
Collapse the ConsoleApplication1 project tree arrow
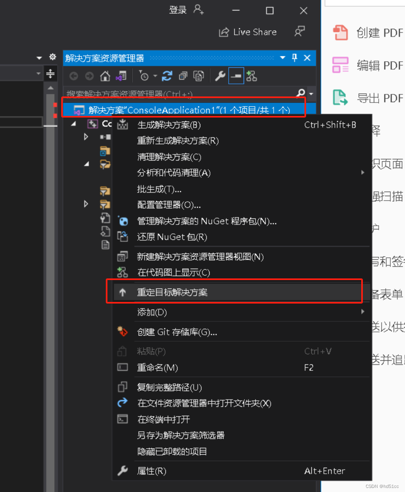click(73, 124)
